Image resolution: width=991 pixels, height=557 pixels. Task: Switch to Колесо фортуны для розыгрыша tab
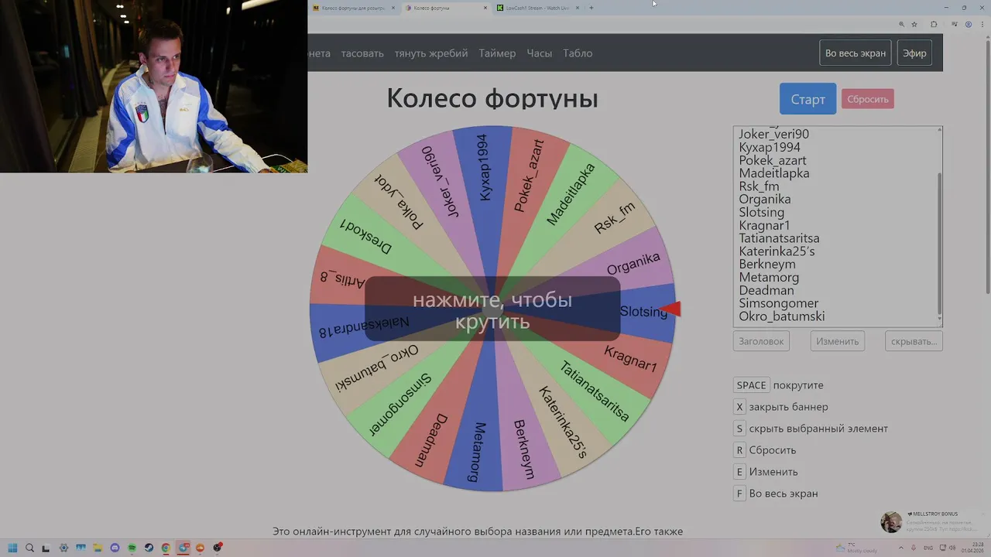(354, 8)
